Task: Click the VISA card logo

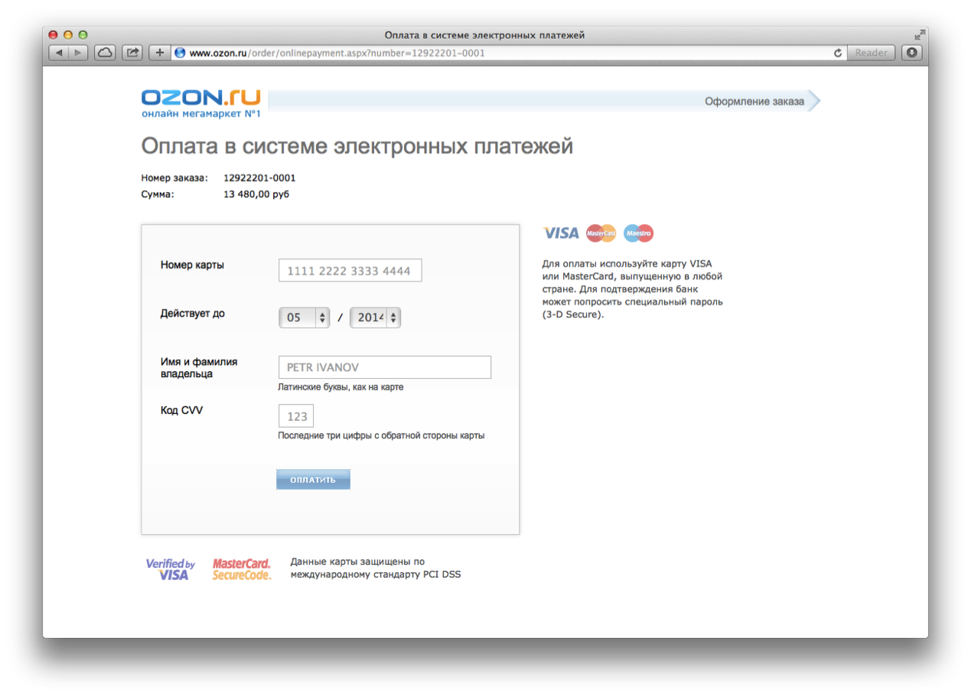Action: pos(561,233)
